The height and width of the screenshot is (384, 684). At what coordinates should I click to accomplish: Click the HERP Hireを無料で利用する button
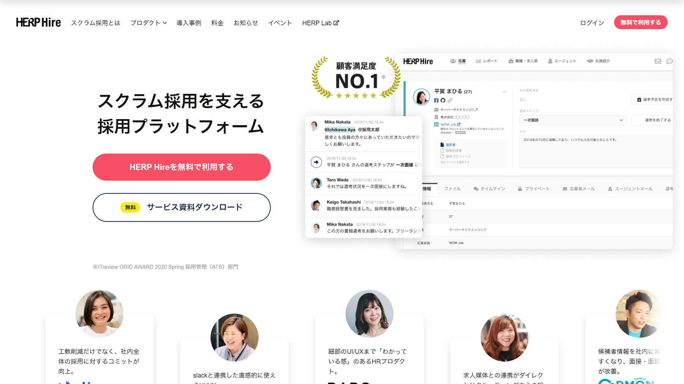pyautogui.click(x=182, y=167)
